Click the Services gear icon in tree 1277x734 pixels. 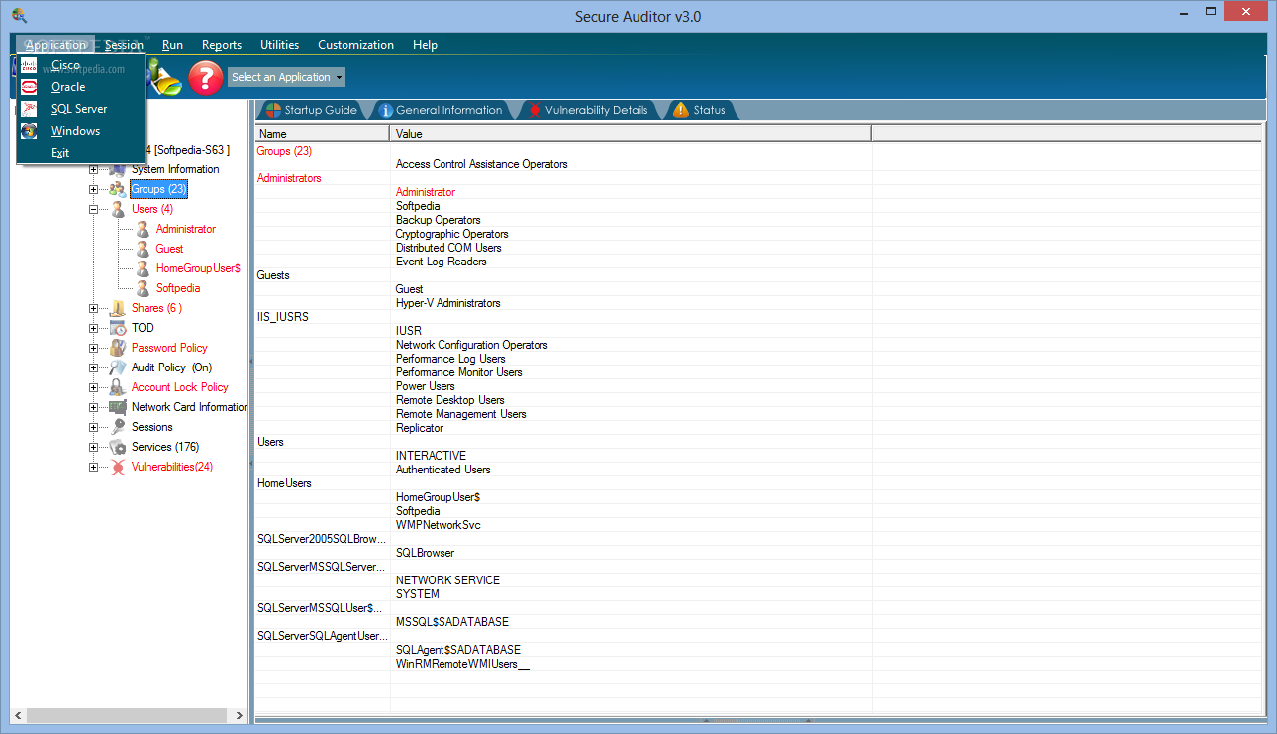coord(118,447)
